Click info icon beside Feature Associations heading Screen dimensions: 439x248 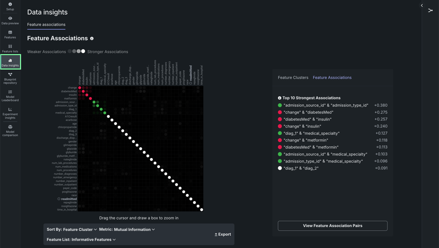(92, 39)
